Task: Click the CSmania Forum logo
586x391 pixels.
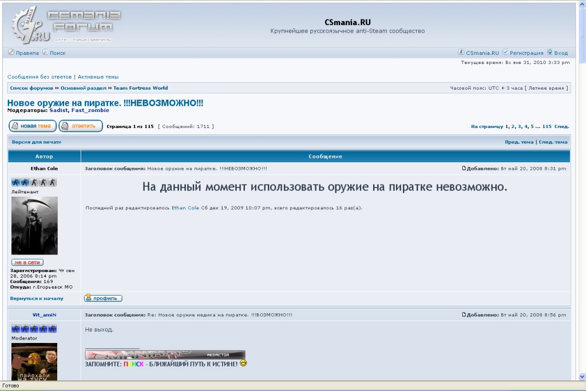Action: [63, 25]
